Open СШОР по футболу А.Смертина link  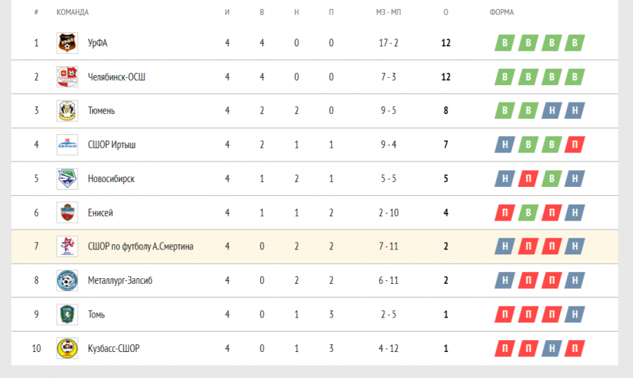[141, 247]
